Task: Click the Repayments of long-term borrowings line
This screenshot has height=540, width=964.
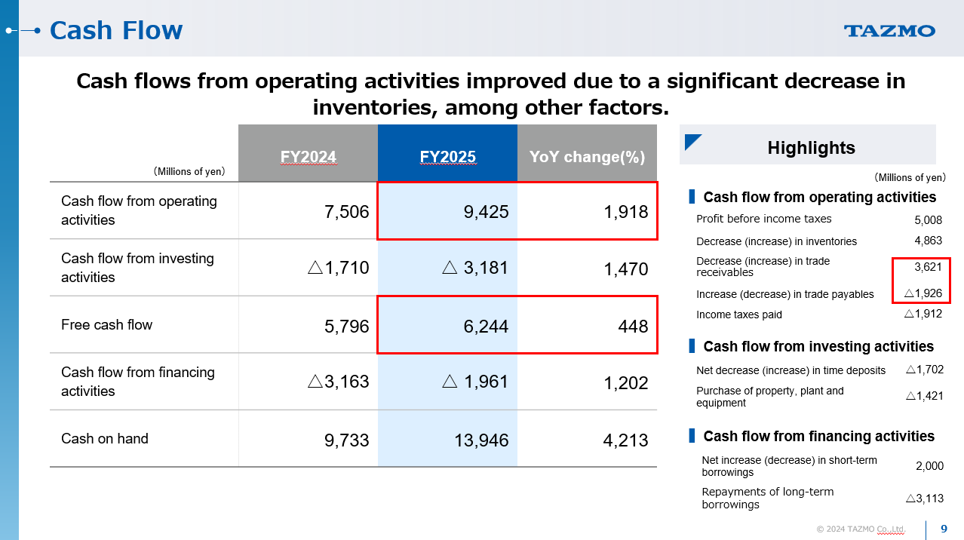Action: [767, 498]
